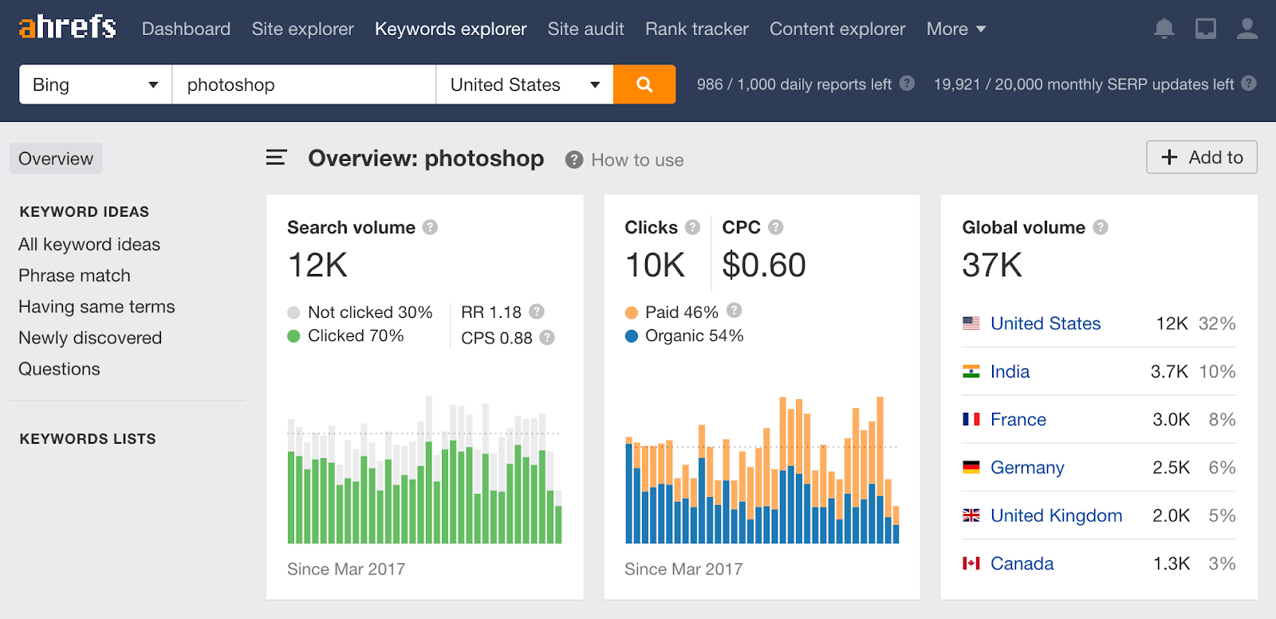Click the KEYWORDS LISTS heading
Viewport: 1276px width, 619px height.
tap(88, 439)
